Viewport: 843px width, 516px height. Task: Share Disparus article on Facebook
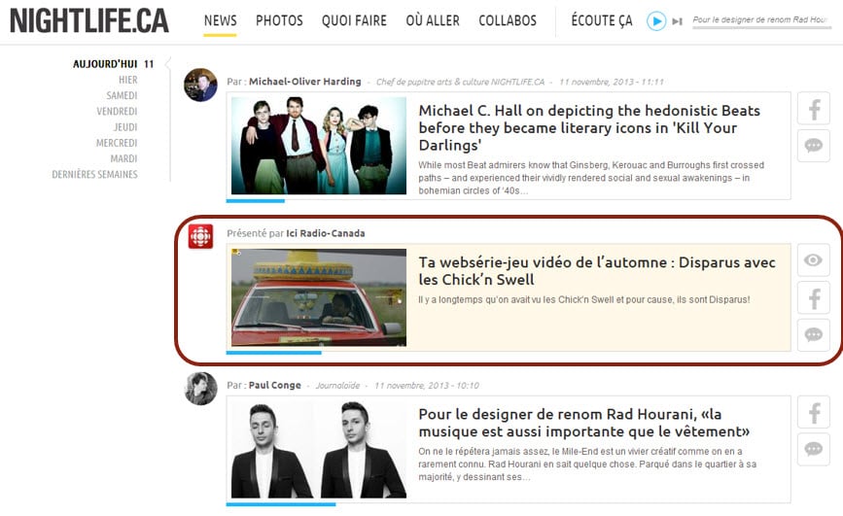point(813,297)
